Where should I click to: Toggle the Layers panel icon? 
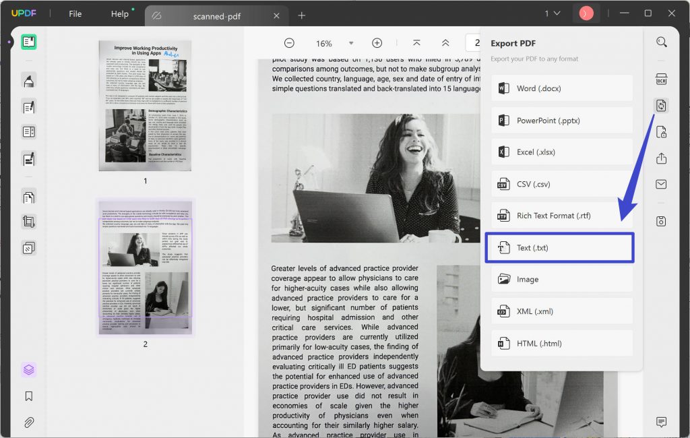click(29, 370)
